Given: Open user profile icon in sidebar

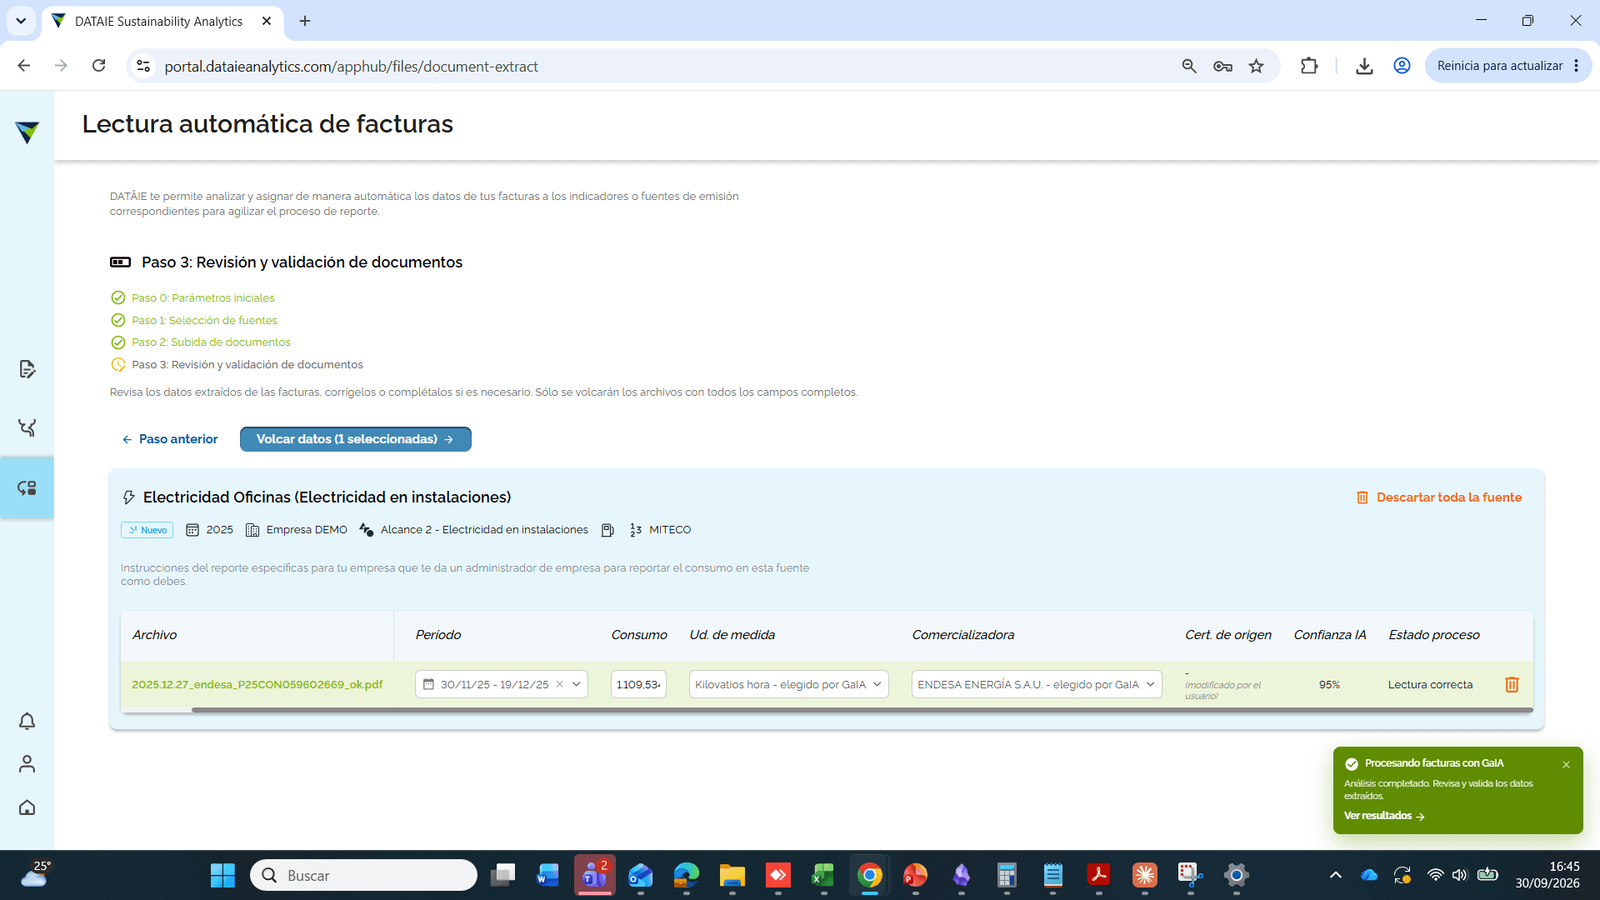Looking at the screenshot, I should (27, 763).
